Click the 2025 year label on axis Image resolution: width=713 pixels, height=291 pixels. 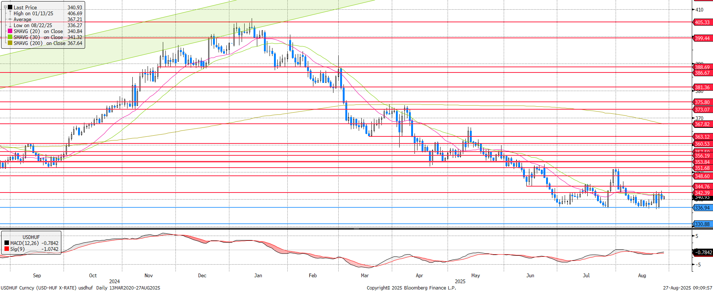pos(460,281)
